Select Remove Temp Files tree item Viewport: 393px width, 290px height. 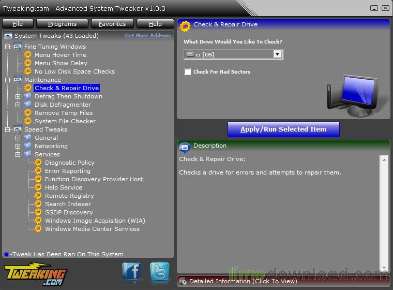tap(64, 113)
